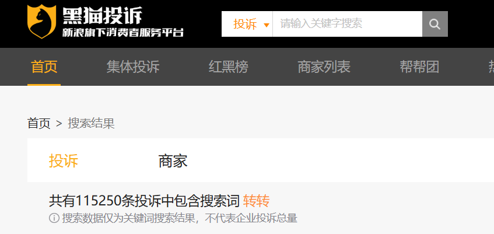Click the orange dropdown triangle next to 投诉
This screenshot has width=494, height=234.
click(x=267, y=25)
